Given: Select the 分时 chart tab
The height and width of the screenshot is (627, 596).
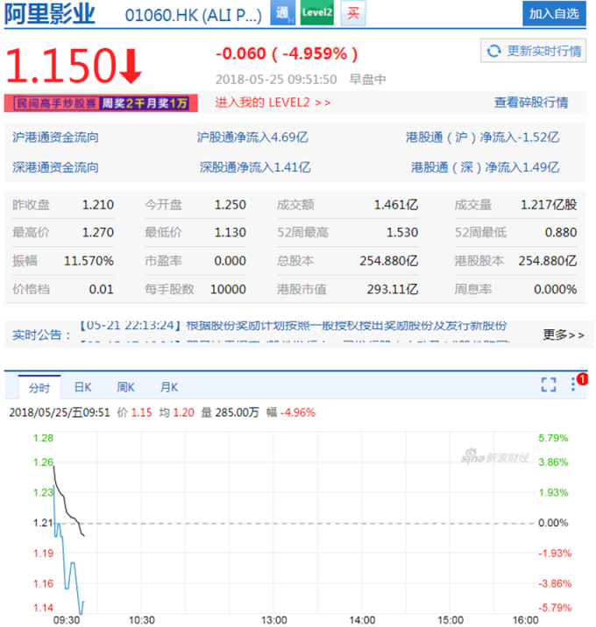Looking at the screenshot, I should click(x=39, y=387).
